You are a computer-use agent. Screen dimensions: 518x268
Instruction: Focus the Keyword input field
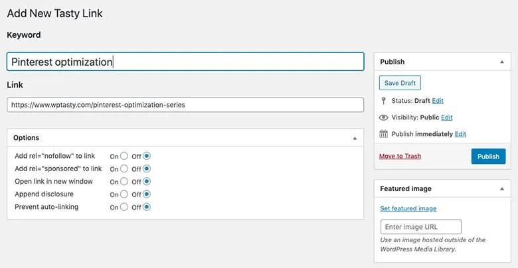[x=185, y=62]
